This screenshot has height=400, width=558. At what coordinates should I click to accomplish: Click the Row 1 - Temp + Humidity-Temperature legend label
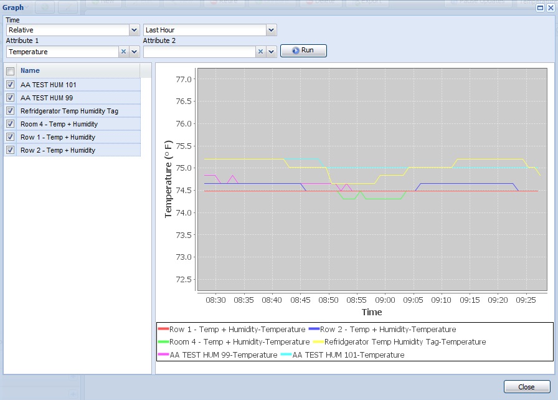pos(237,330)
